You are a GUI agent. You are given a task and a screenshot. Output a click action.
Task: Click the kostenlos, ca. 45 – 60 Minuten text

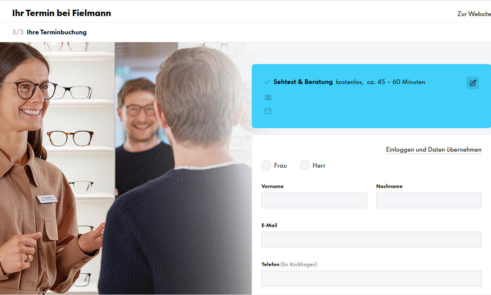[380, 82]
